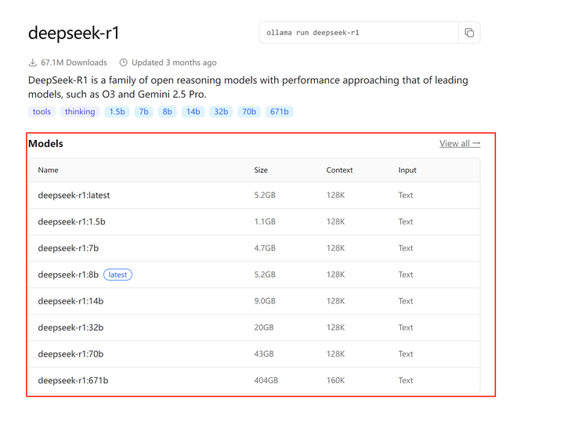Open the deepseek-r1:1.5b model
The width and height of the screenshot is (564, 424).
pos(71,221)
